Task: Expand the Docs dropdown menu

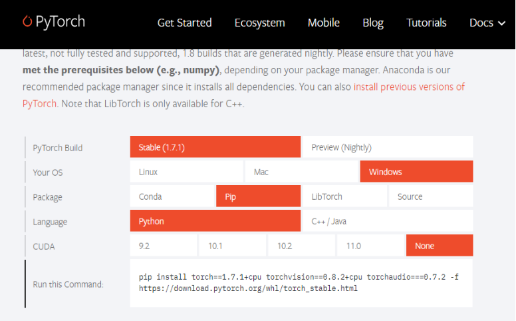Action: coord(487,23)
